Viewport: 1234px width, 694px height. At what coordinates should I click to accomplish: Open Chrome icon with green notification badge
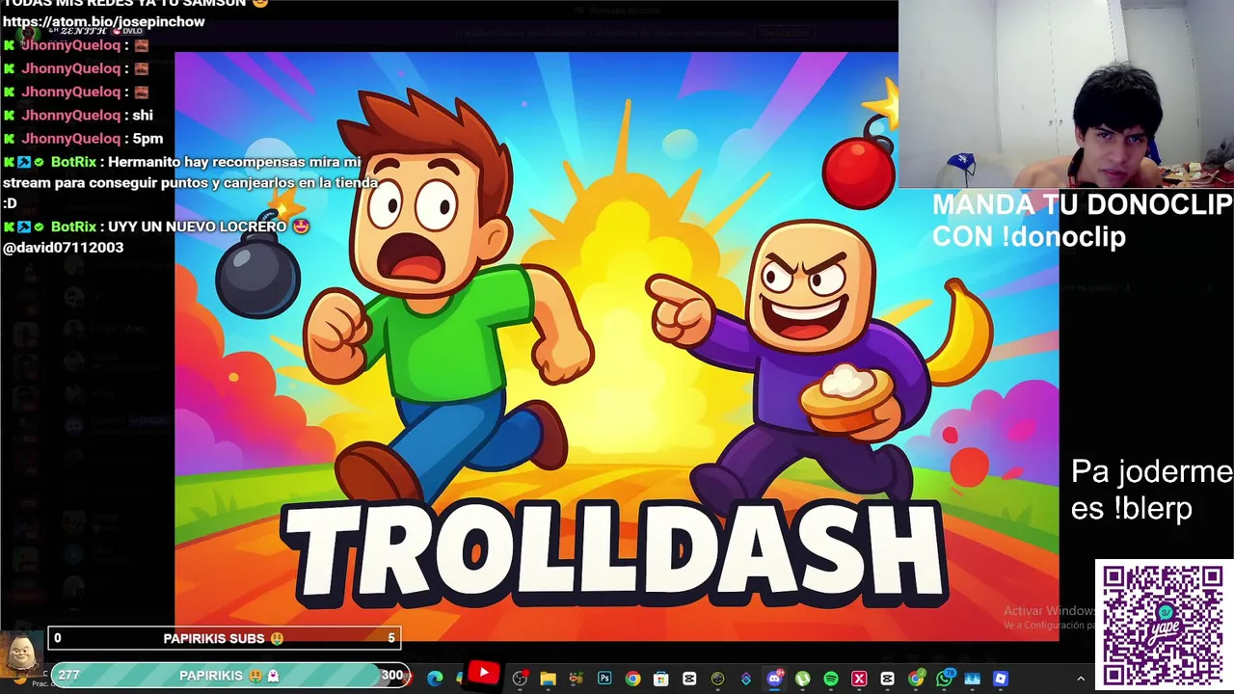[916, 679]
